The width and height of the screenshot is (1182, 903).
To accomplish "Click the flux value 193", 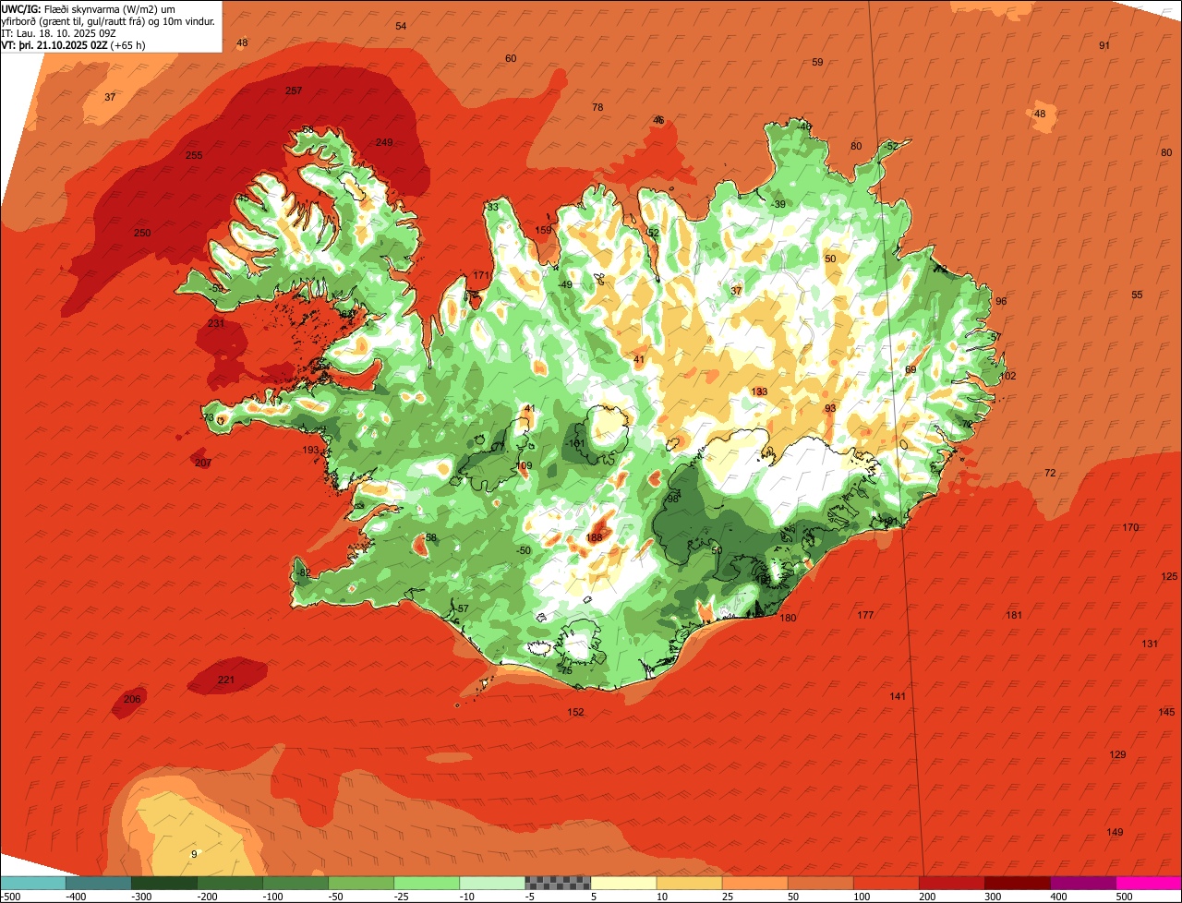I will [x=311, y=451].
